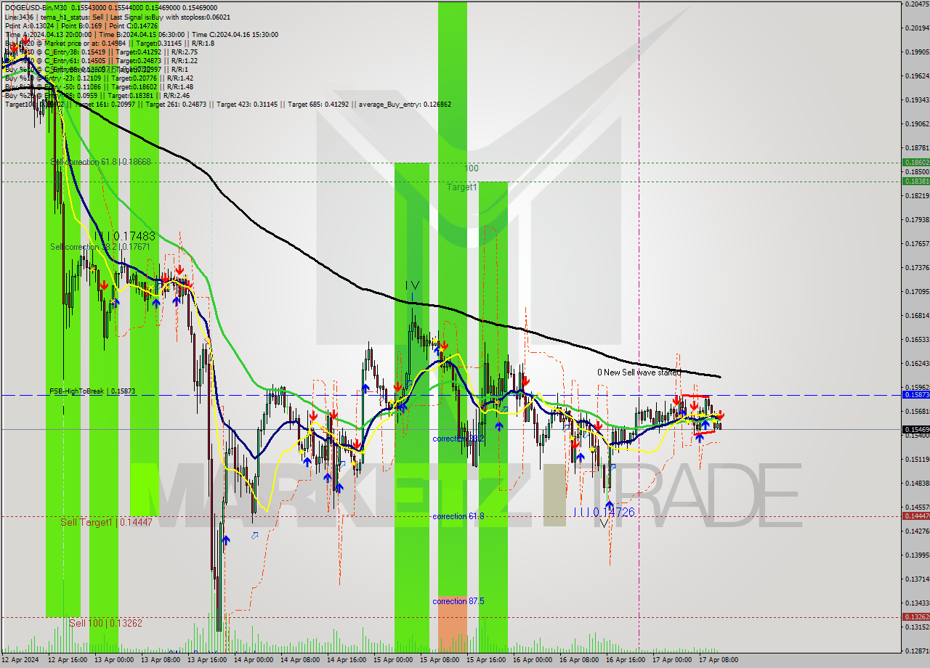This screenshot has width=930, height=668.
Task: Click the blue 0.15873 price tag
Action: (915, 395)
